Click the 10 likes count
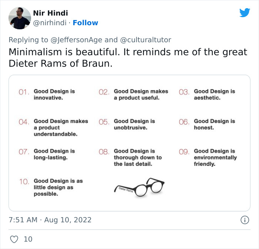 (28, 239)
